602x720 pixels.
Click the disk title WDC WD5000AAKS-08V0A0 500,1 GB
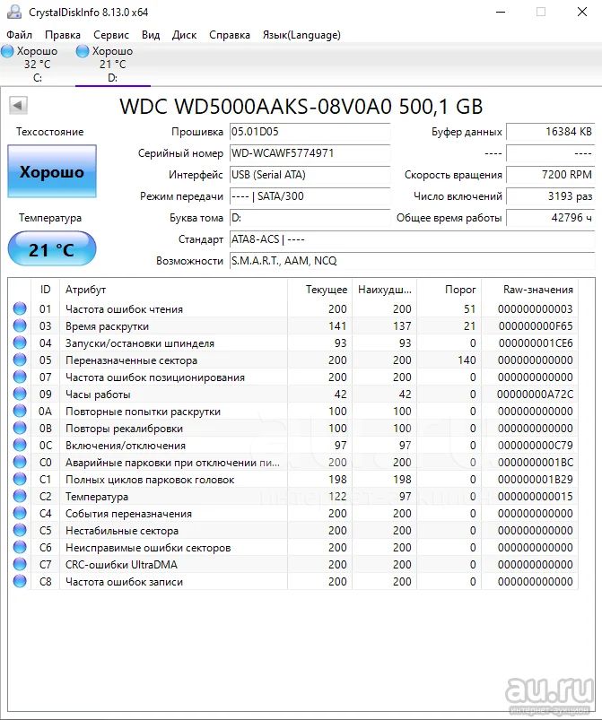point(301,107)
